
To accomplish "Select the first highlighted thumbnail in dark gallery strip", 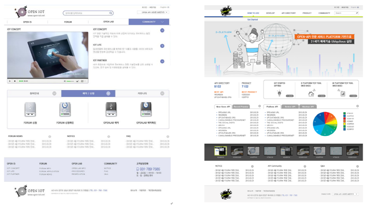I will (220, 151).
